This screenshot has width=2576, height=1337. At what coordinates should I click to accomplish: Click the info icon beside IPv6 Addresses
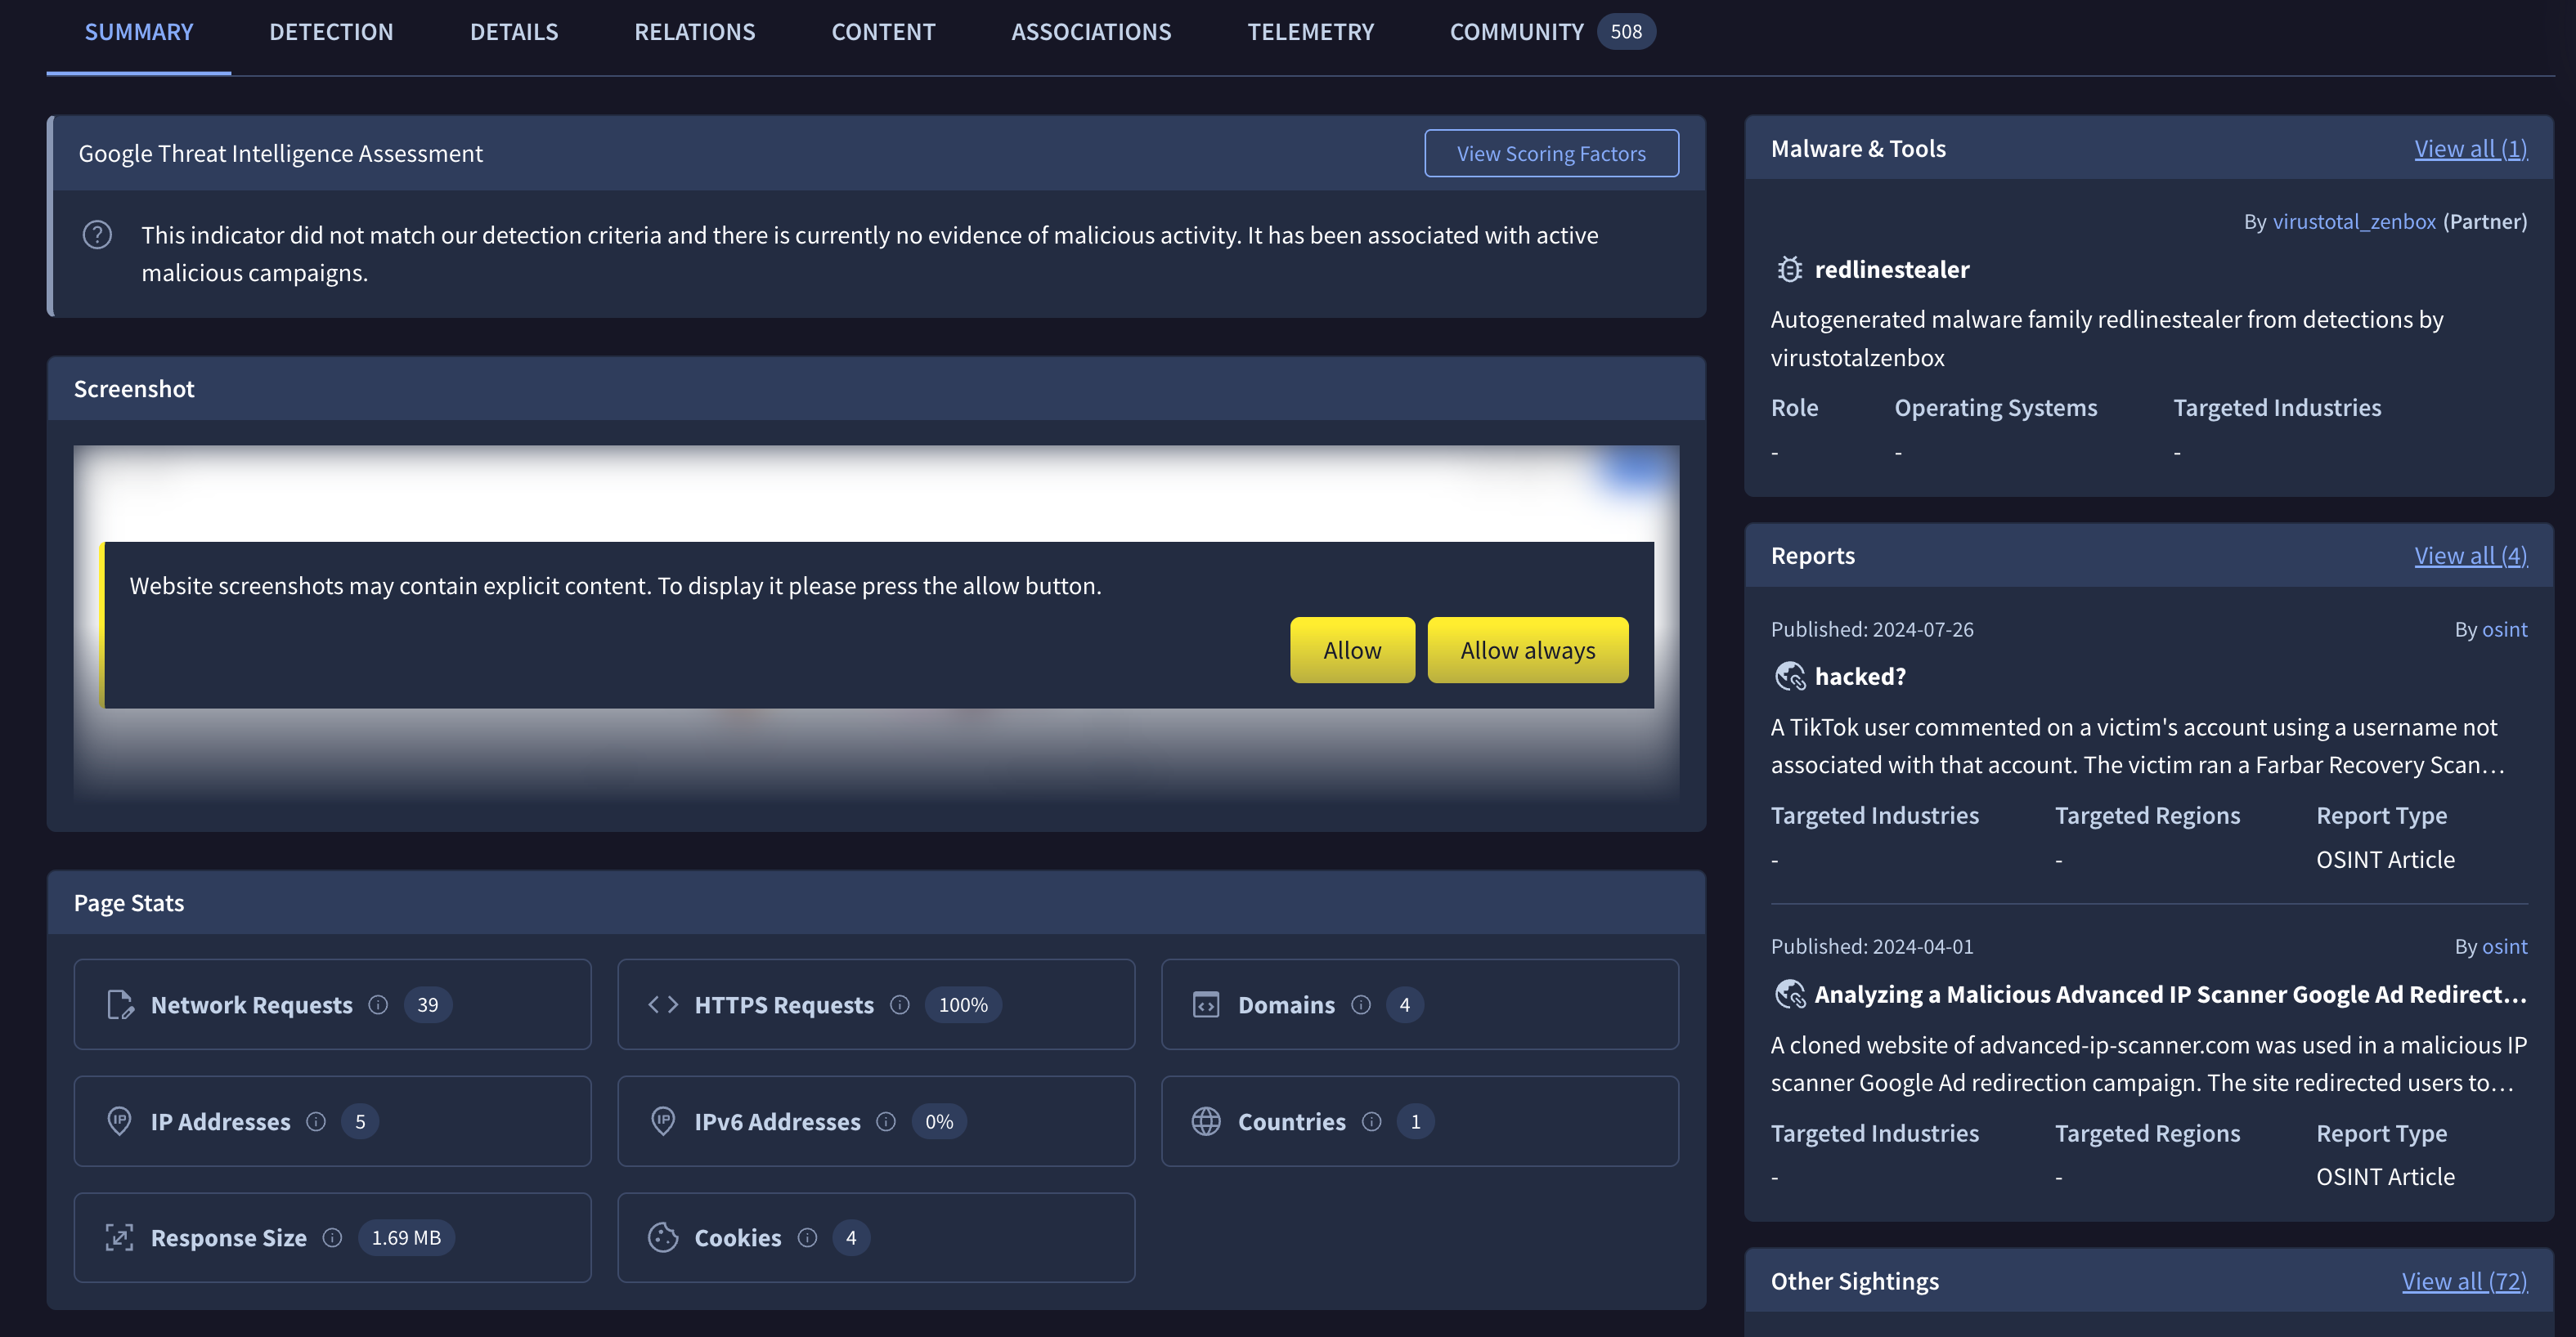(x=886, y=1122)
